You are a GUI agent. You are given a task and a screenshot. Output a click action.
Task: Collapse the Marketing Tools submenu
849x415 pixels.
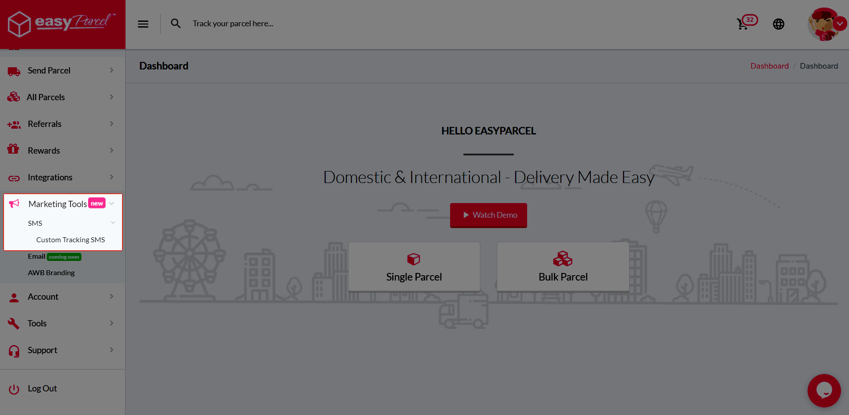111,203
